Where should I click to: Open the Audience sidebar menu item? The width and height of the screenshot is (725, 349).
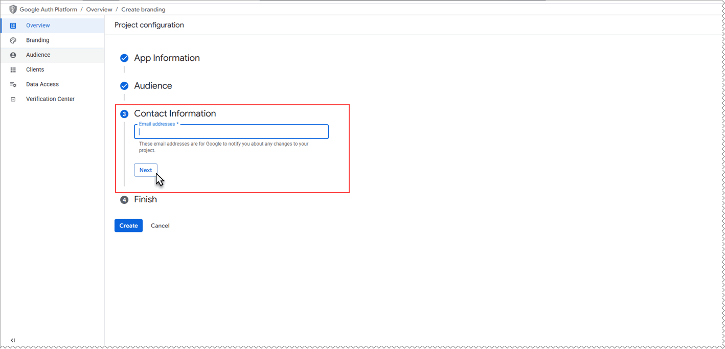53,55
